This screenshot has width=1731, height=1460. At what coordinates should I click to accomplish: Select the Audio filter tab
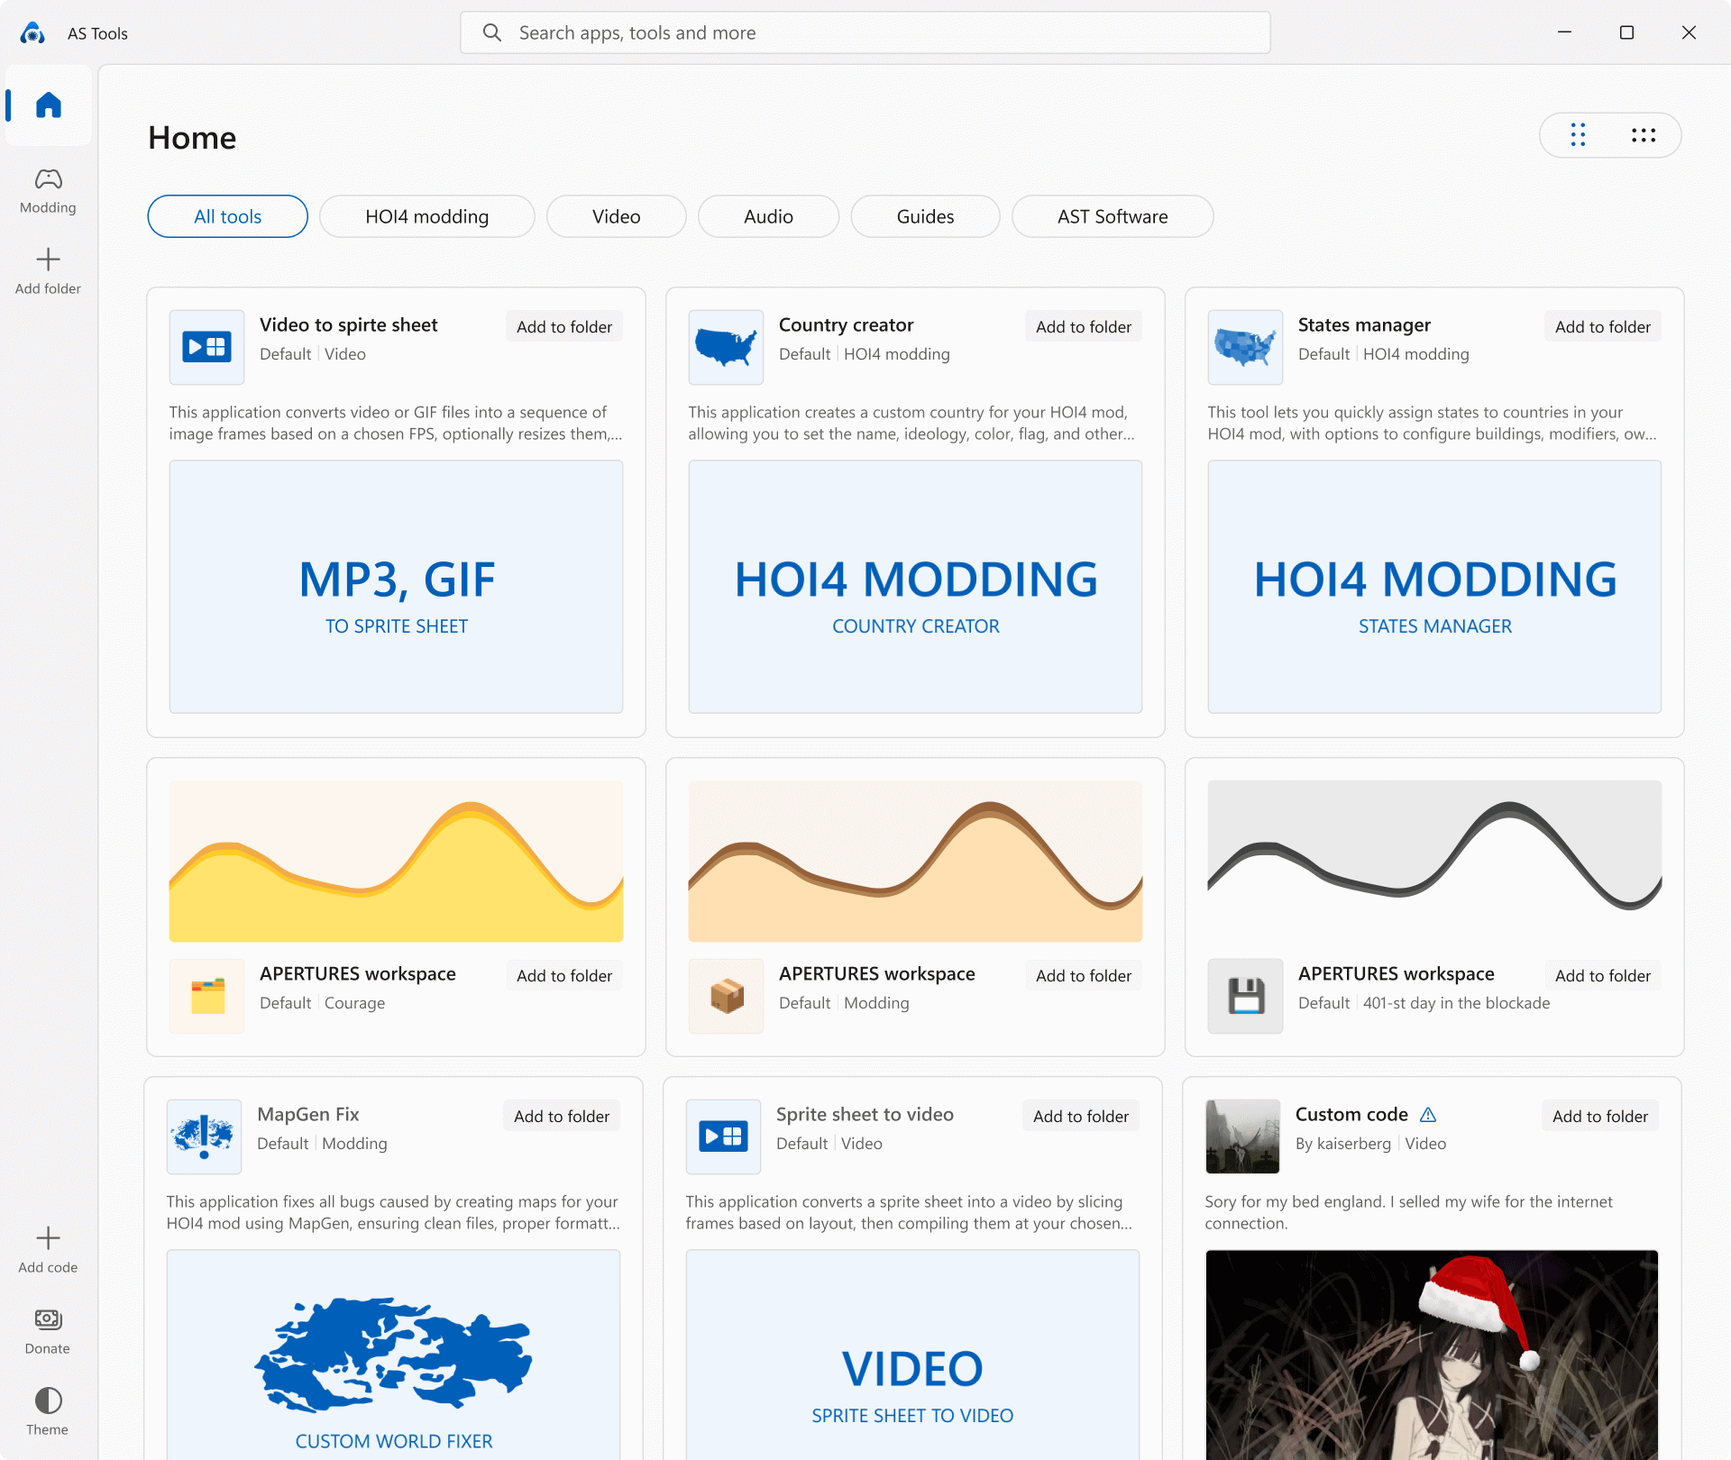pyautogui.click(x=768, y=216)
